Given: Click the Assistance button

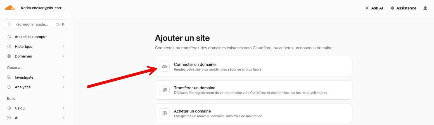Looking at the screenshot, I should pyautogui.click(x=404, y=8).
